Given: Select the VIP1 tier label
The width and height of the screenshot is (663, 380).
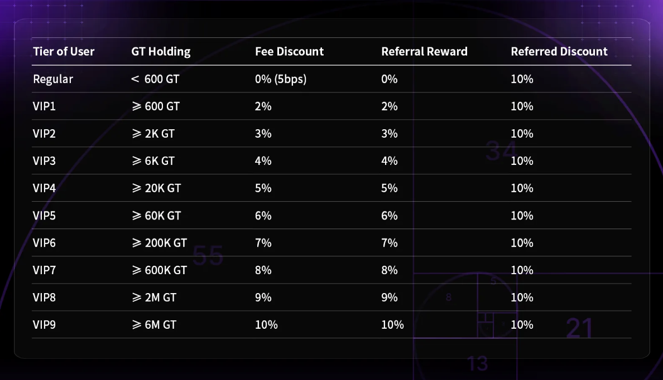Looking at the screenshot, I should pos(45,106).
